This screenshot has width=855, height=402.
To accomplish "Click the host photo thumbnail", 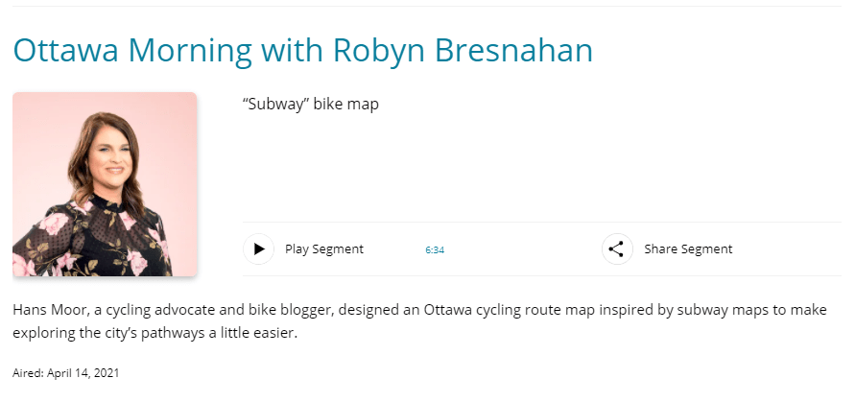I will [105, 184].
